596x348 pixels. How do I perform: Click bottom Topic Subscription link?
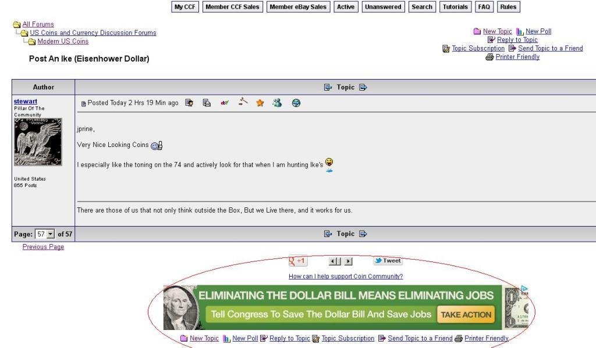[348, 338]
